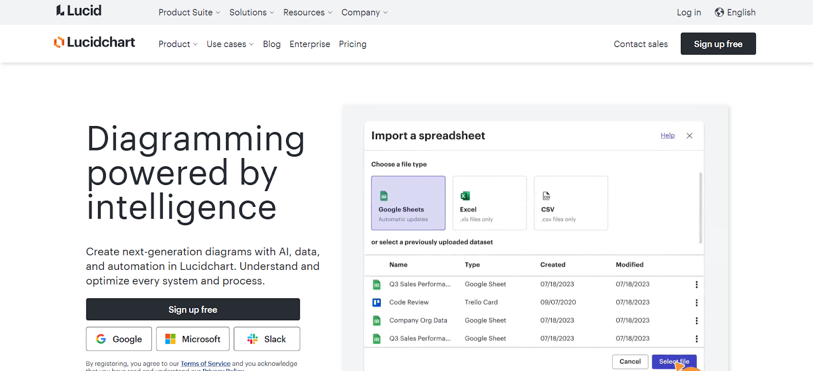Open the Blog page
Viewport: 813px width, 371px height.
272,44
